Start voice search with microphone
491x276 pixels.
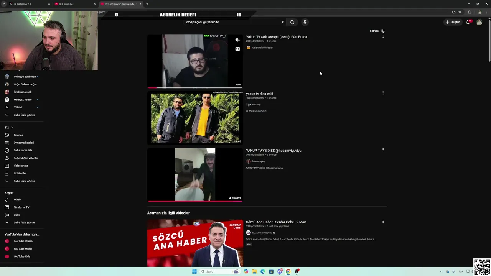(305, 22)
